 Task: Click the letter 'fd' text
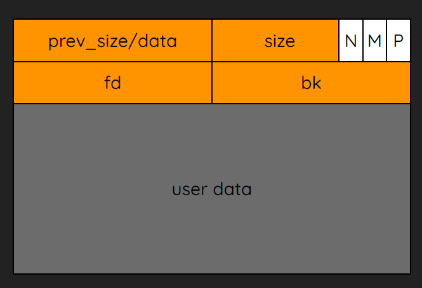point(112,83)
